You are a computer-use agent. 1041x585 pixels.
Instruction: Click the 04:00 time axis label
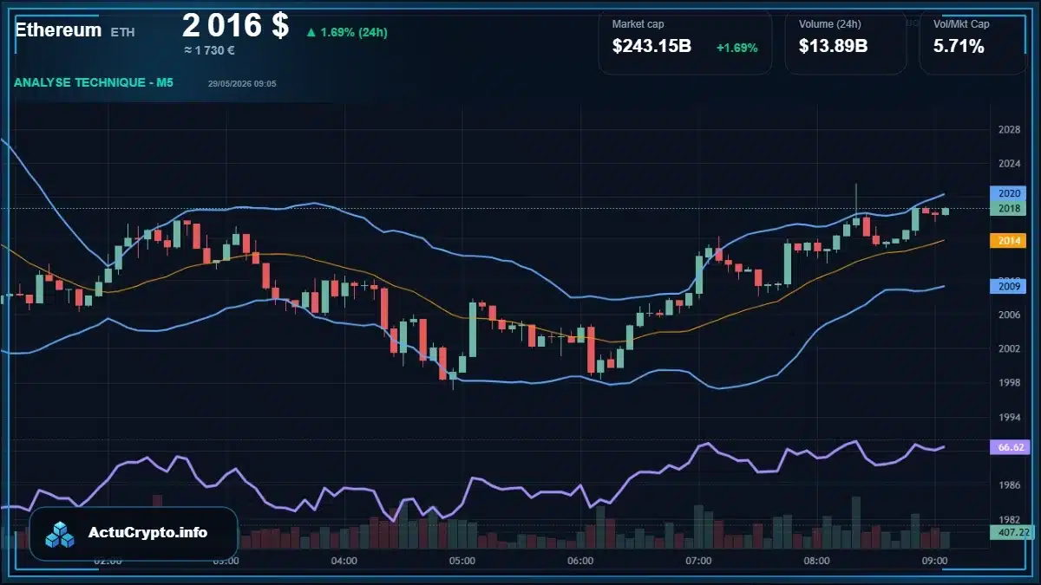(x=344, y=561)
